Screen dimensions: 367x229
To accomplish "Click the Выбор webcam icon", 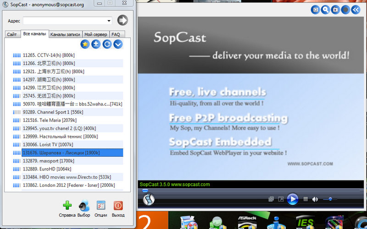I will click(84, 209).
